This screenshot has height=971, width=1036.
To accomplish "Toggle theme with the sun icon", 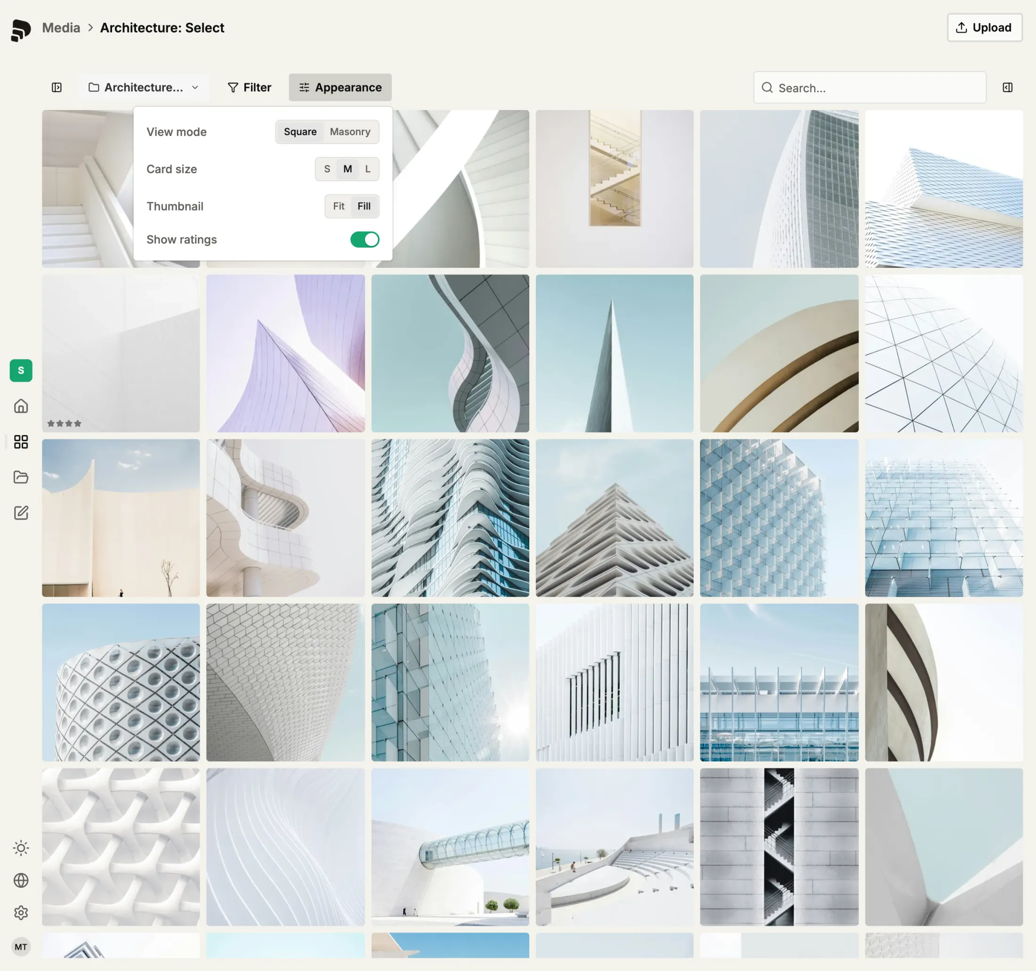I will [x=21, y=848].
